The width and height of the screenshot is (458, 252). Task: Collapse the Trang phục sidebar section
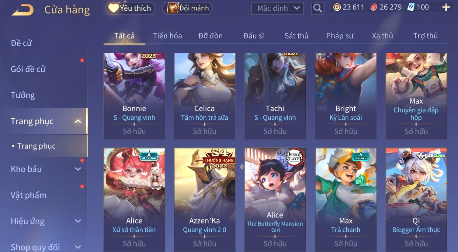(78, 121)
